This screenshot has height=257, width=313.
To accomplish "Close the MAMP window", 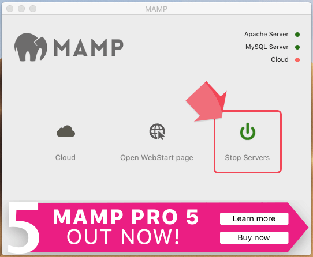I will [x=10, y=9].
